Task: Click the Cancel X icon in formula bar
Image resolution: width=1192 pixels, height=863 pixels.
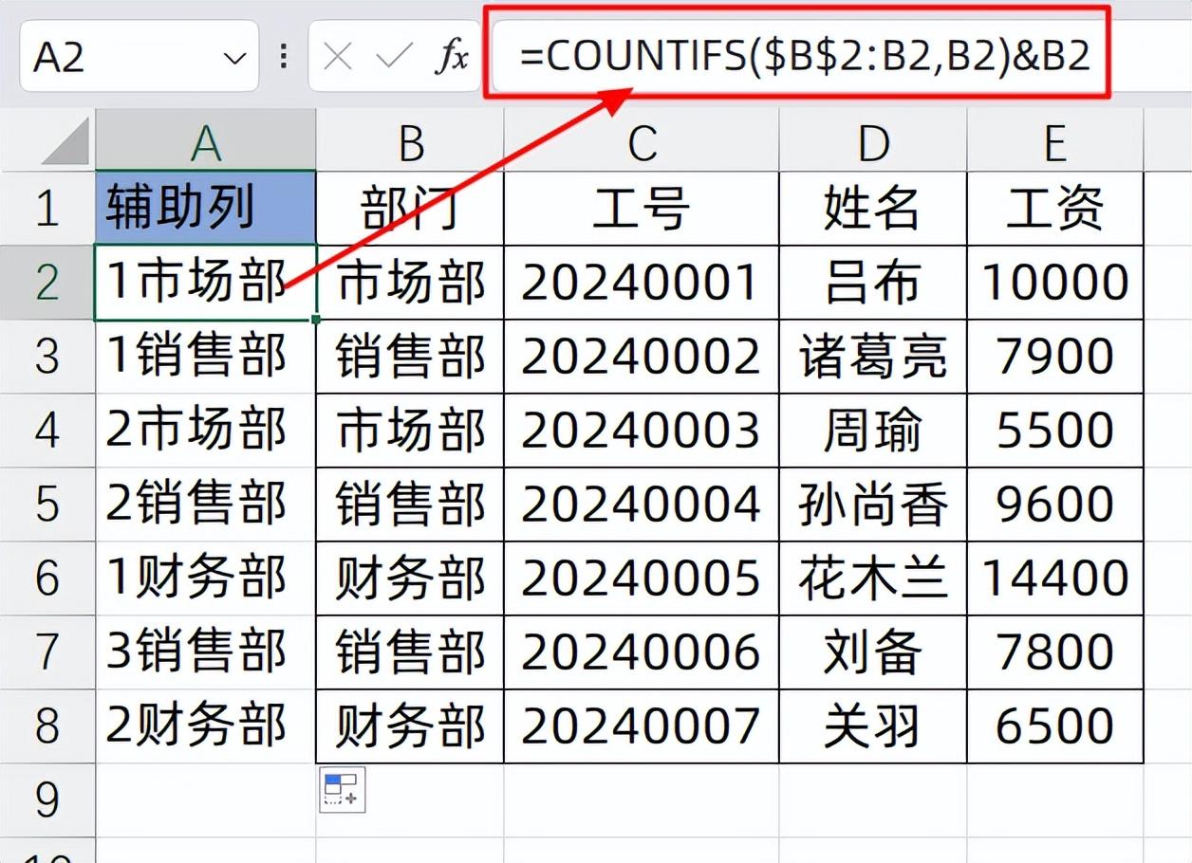Action: tap(338, 58)
